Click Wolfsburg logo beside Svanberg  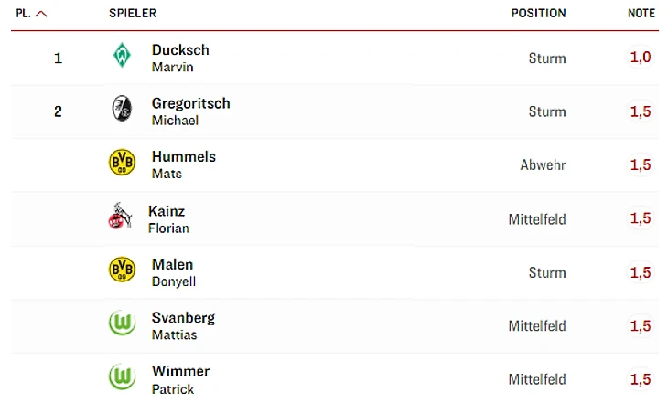pos(122,324)
